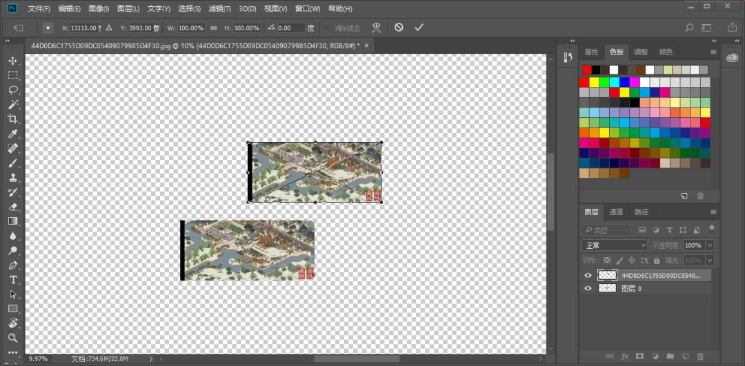Expand the toolbar double-arrow
This screenshot has width=745, height=366.
(7, 42)
